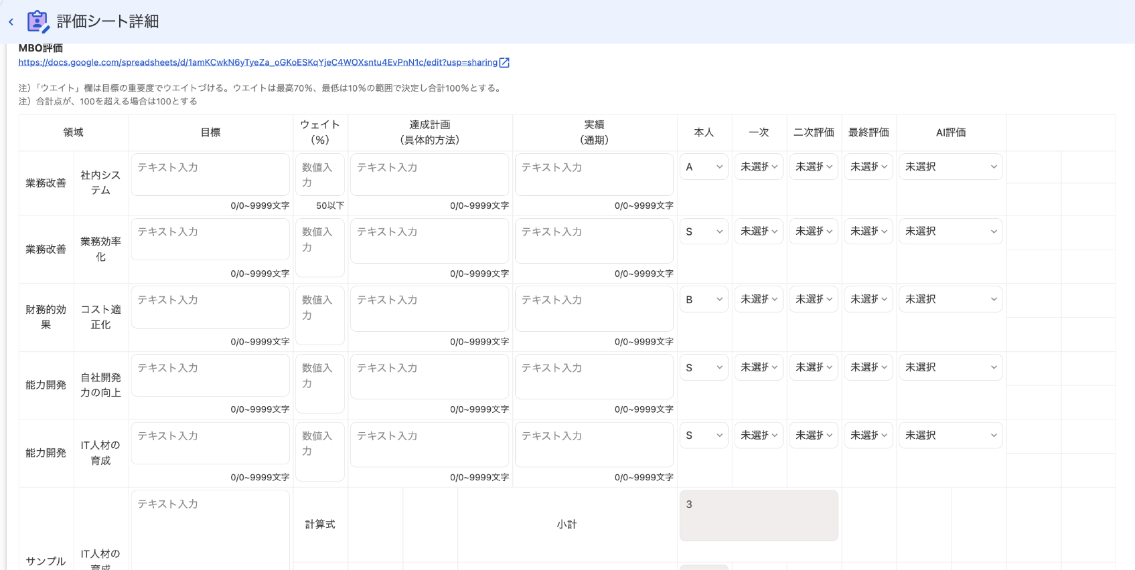Go back using the left chevron arrow

[x=11, y=22]
